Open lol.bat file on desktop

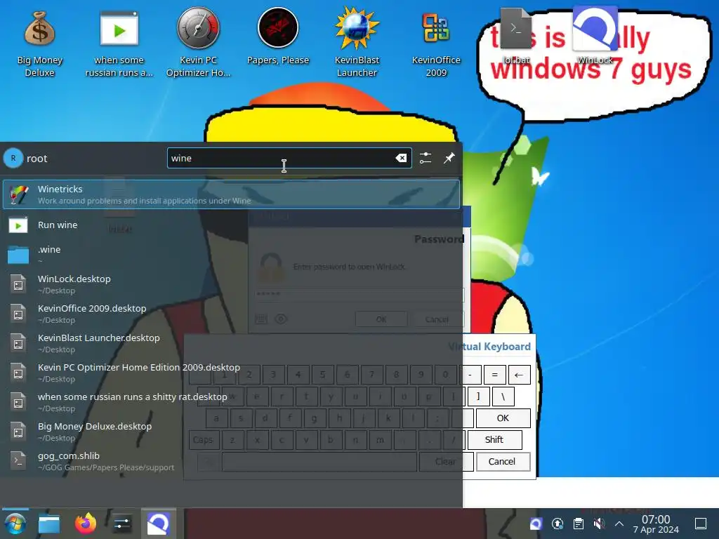click(x=516, y=36)
